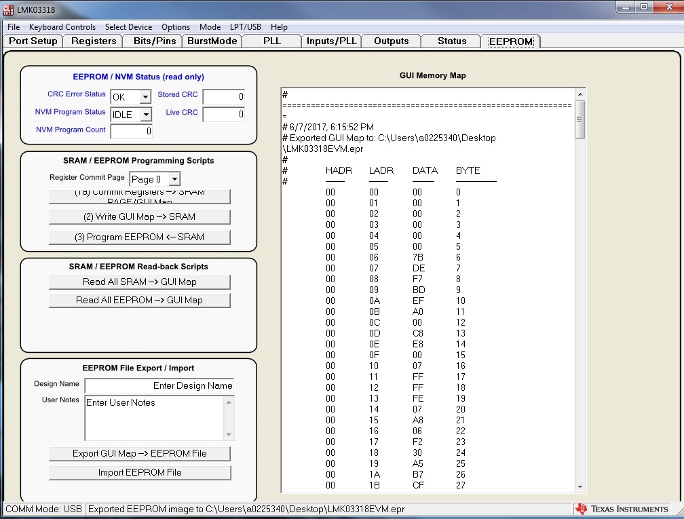Click the export timestamp line 6/7/2017
Image resolution: width=684 pixels, height=519 pixels.
pos(328,128)
